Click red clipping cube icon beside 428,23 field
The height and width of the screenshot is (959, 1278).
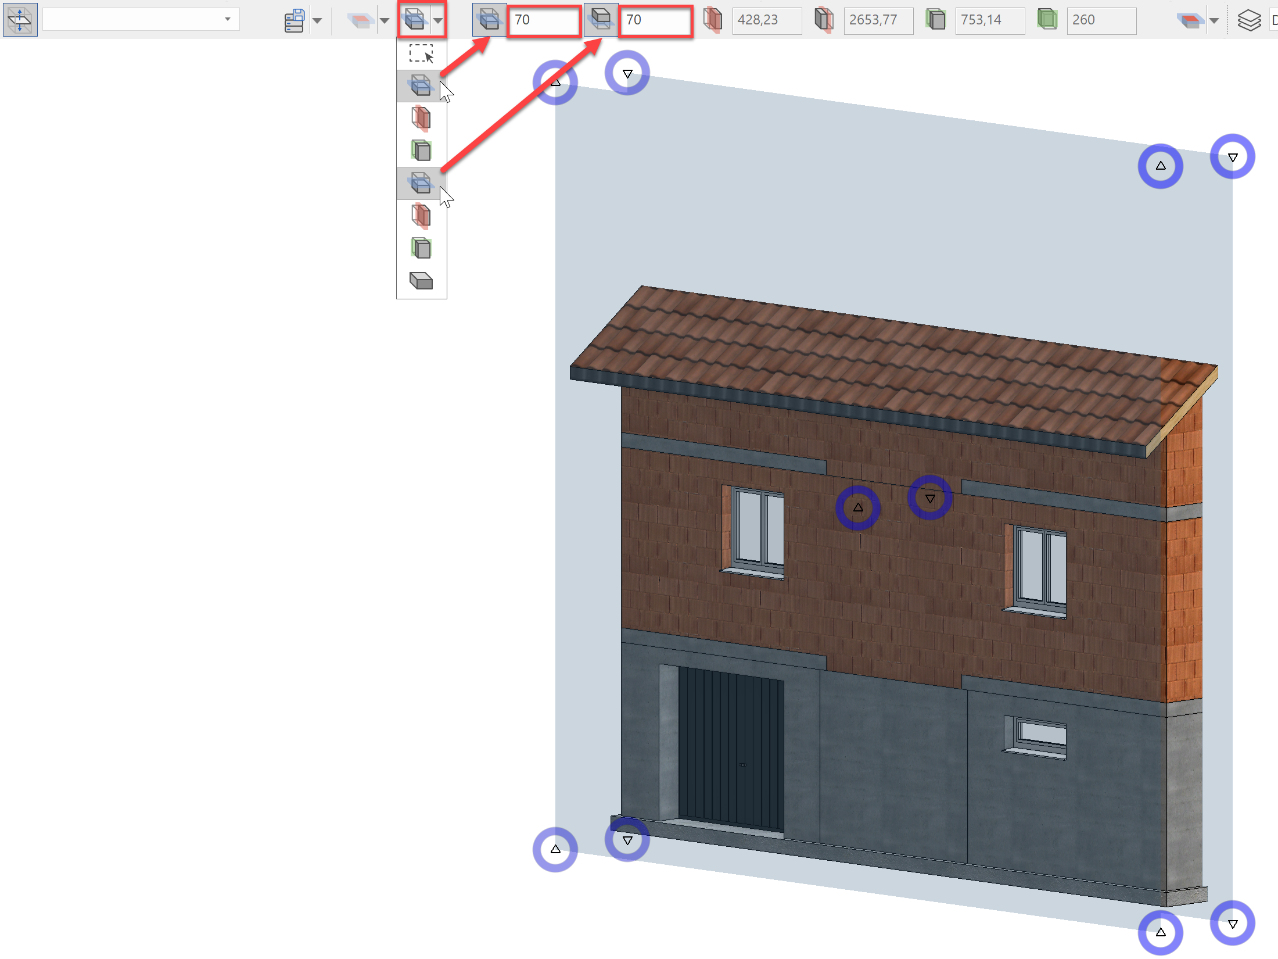tap(712, 20)
